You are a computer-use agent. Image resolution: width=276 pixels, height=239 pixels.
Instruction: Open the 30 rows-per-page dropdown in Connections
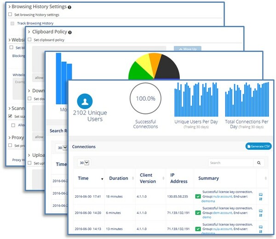[x=84, y=163]
